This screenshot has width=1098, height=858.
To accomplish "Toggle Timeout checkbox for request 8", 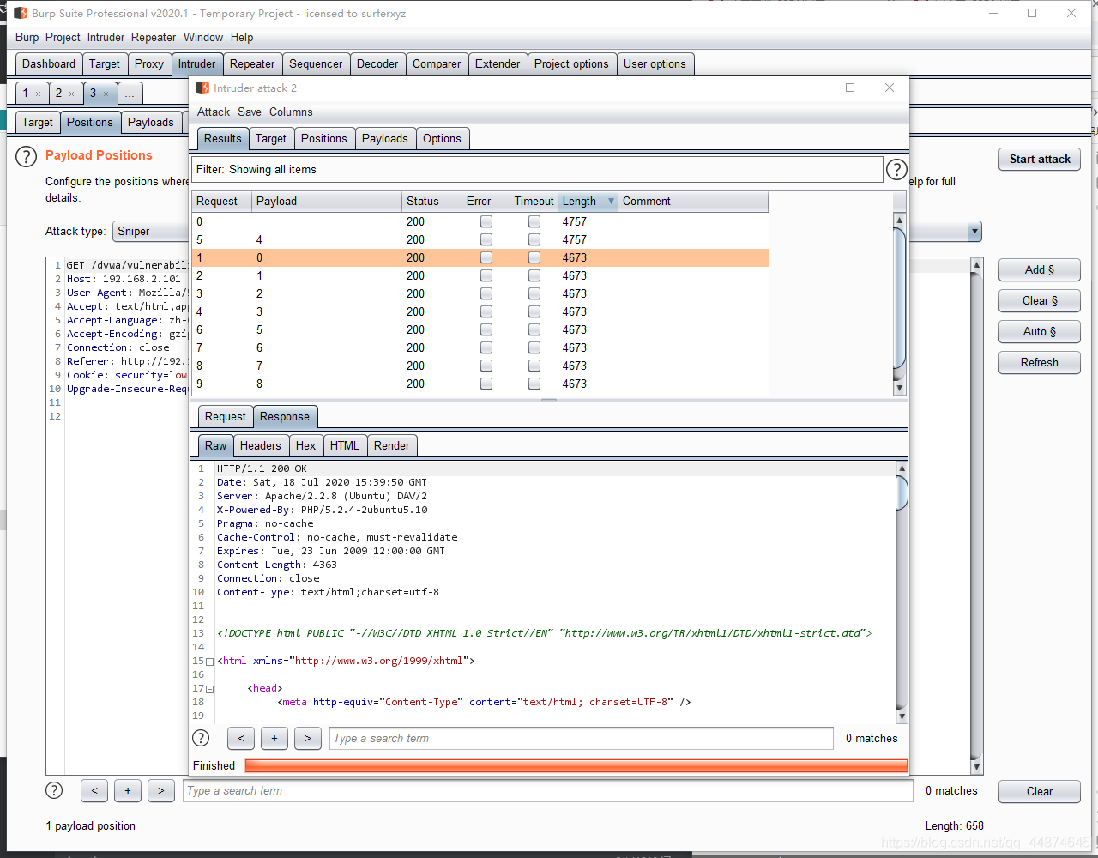I will (534, 366).
